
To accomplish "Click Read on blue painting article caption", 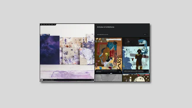I will click(x=147, y=72).
